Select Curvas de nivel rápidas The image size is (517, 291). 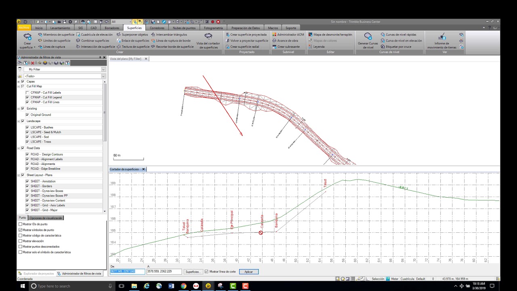[398, 35]
